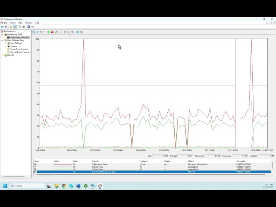Click the Paste Counter List clipboard icon
The image size is (276, 207).
65,32
